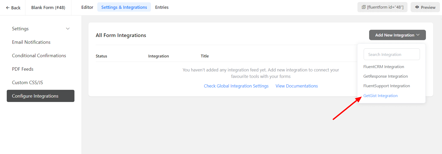Select FluentSupport Integration option
Screen dimensions: 442x154
386,86
